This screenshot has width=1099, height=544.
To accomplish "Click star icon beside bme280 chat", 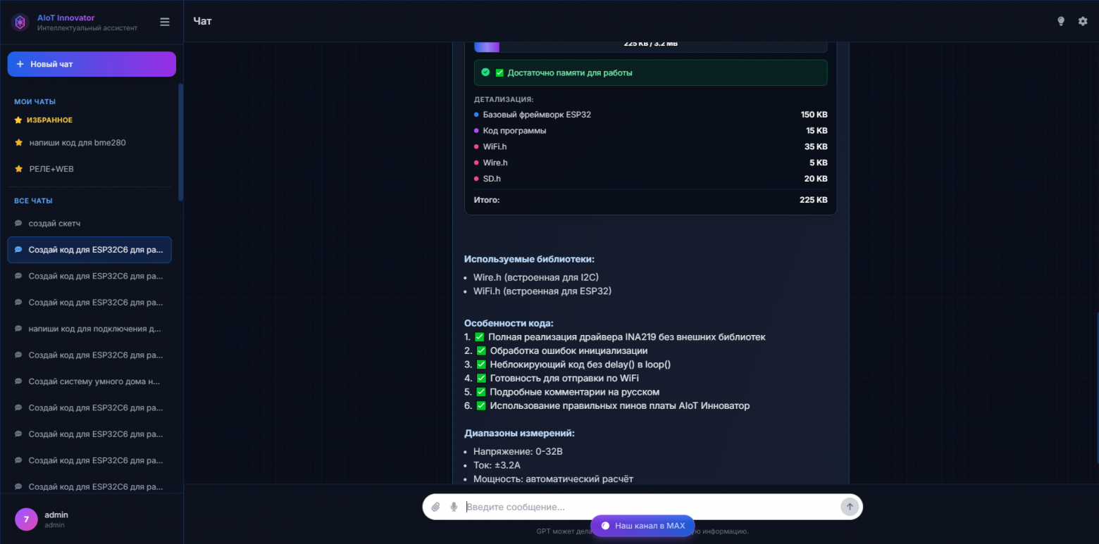I will click(x=18, y=143).
